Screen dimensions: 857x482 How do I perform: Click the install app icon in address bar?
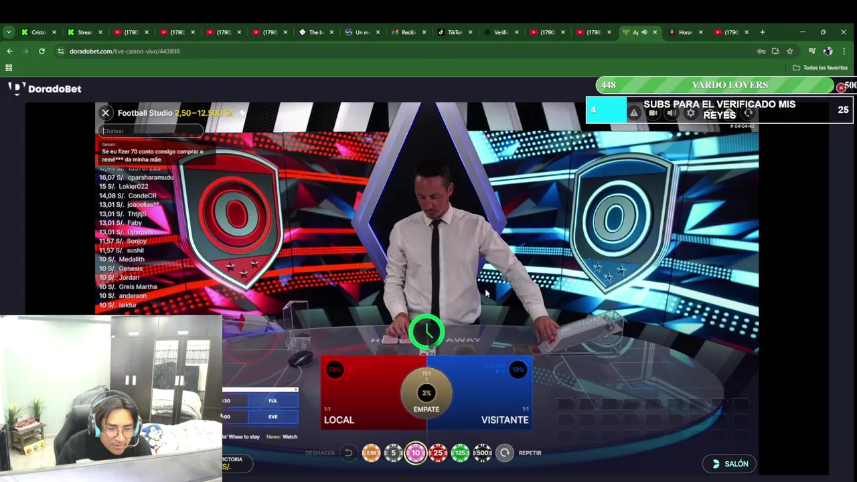coord(775,51)
